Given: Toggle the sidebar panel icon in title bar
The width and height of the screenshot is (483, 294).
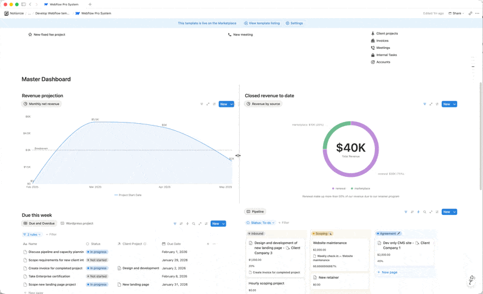Looking at the screenshot, I should click(24, 4).
